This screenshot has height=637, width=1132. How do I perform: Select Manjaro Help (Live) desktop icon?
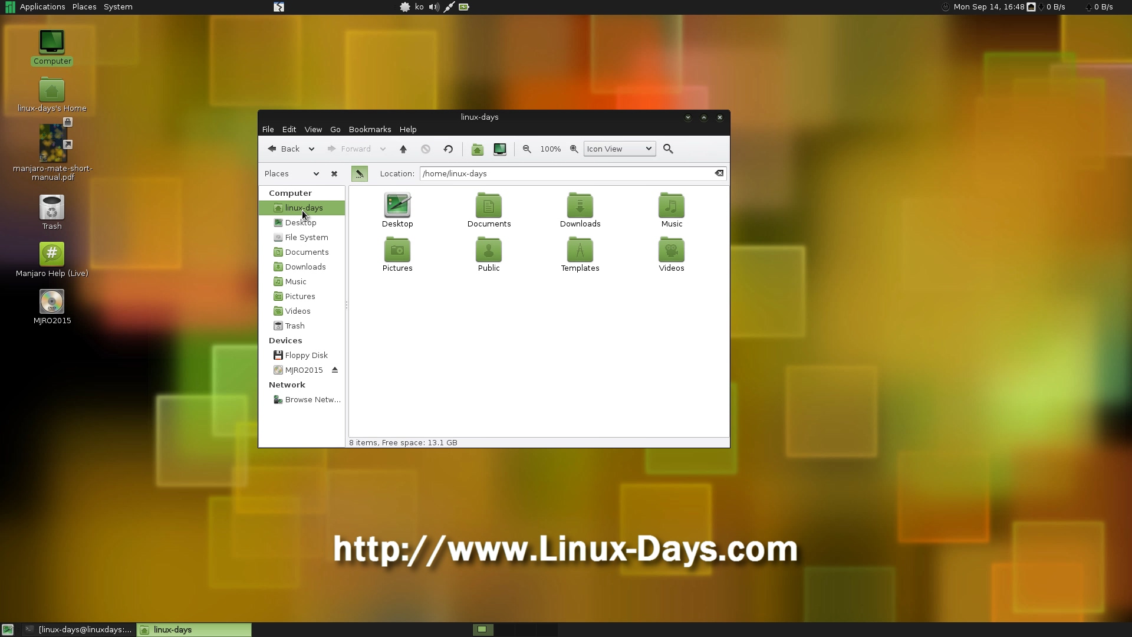pos(52,260)
